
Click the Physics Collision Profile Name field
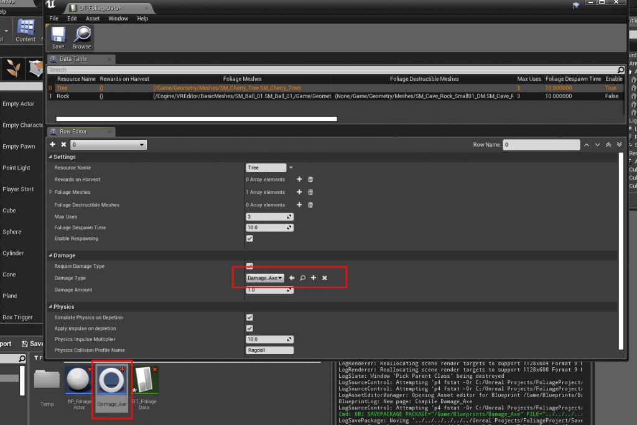pos(269,350)
